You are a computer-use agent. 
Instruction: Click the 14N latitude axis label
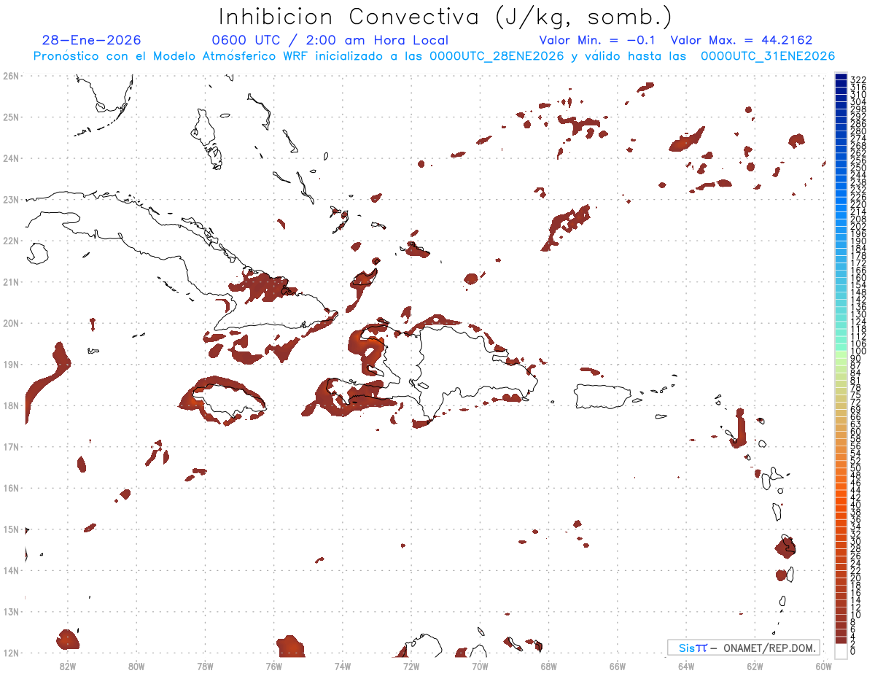[x=11, y=570]
